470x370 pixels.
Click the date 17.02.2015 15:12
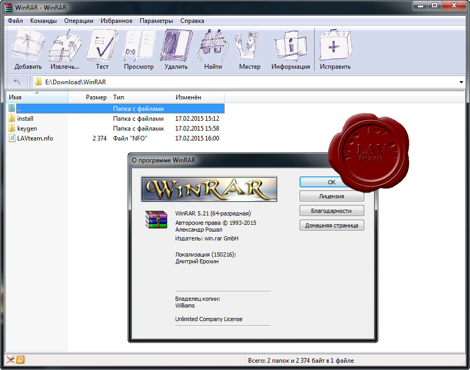(x=197, y=119)
